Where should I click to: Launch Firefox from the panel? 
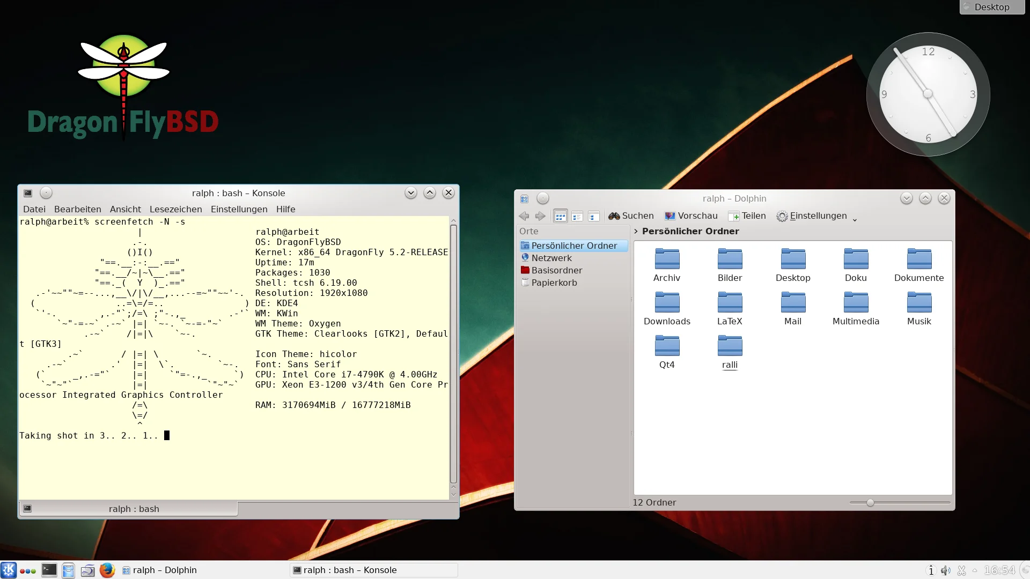(x=107, y=570)
